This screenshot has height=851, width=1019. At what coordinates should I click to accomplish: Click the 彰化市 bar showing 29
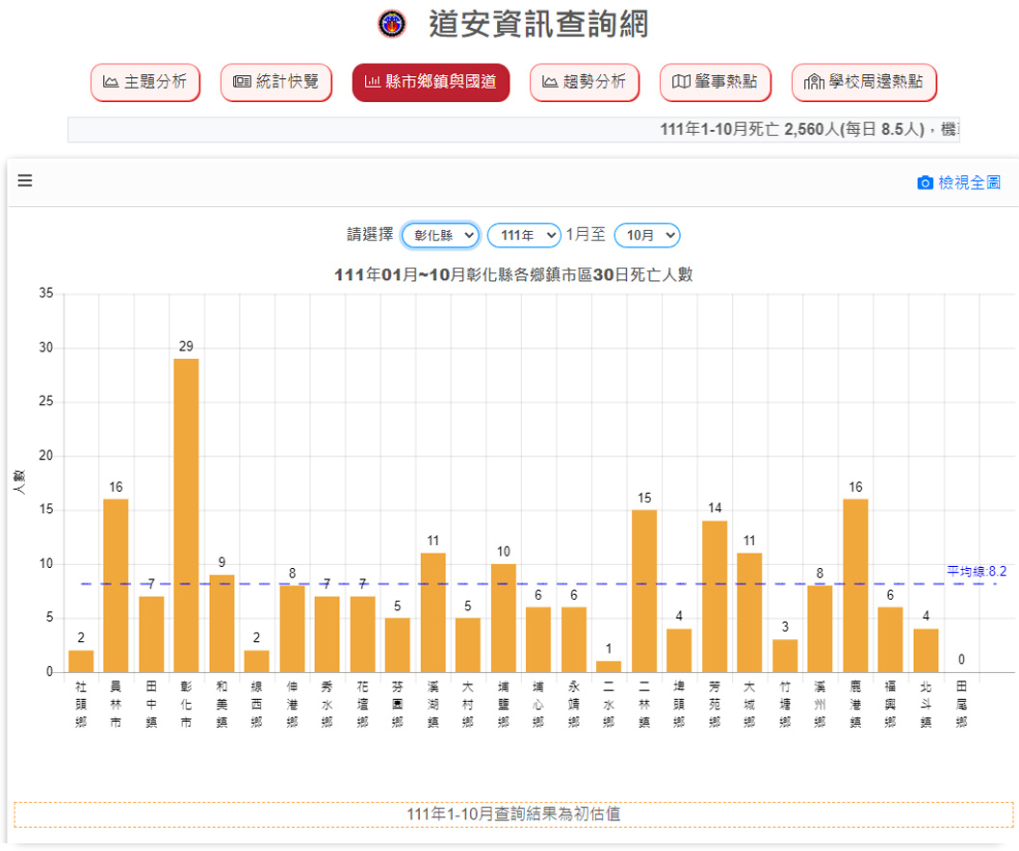click(x=186, y=515)
